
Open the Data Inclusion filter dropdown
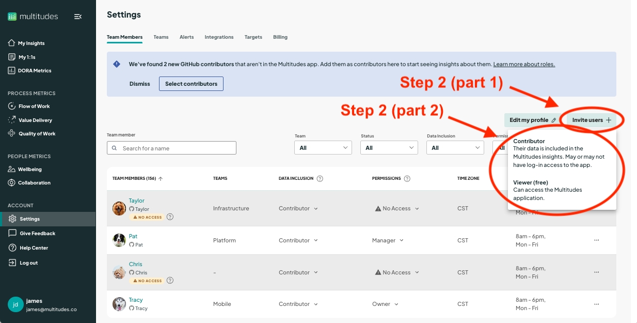(455, 148)
